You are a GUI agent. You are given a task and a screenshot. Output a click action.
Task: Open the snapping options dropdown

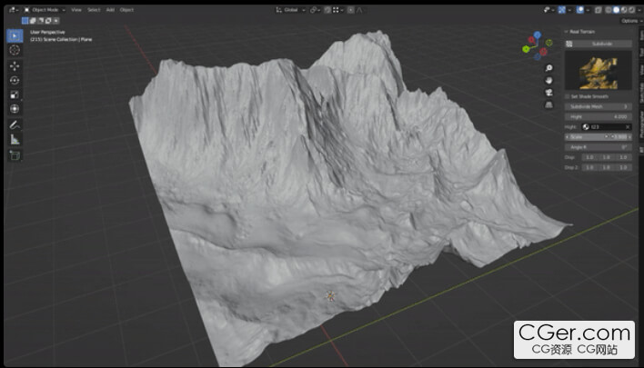(x=337, y=10)
